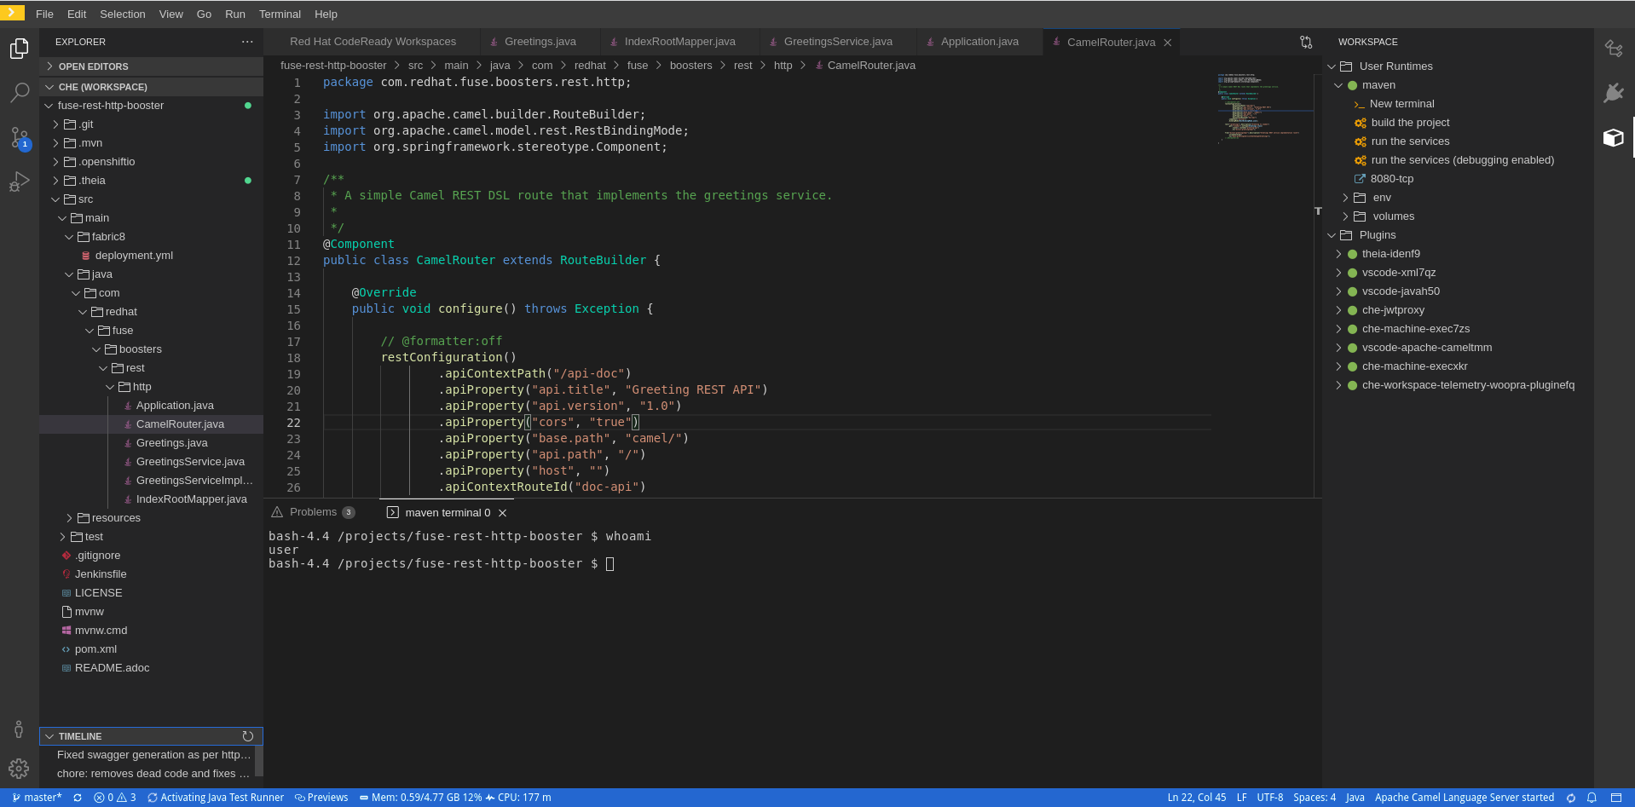Open the File menu

(44, 14)
